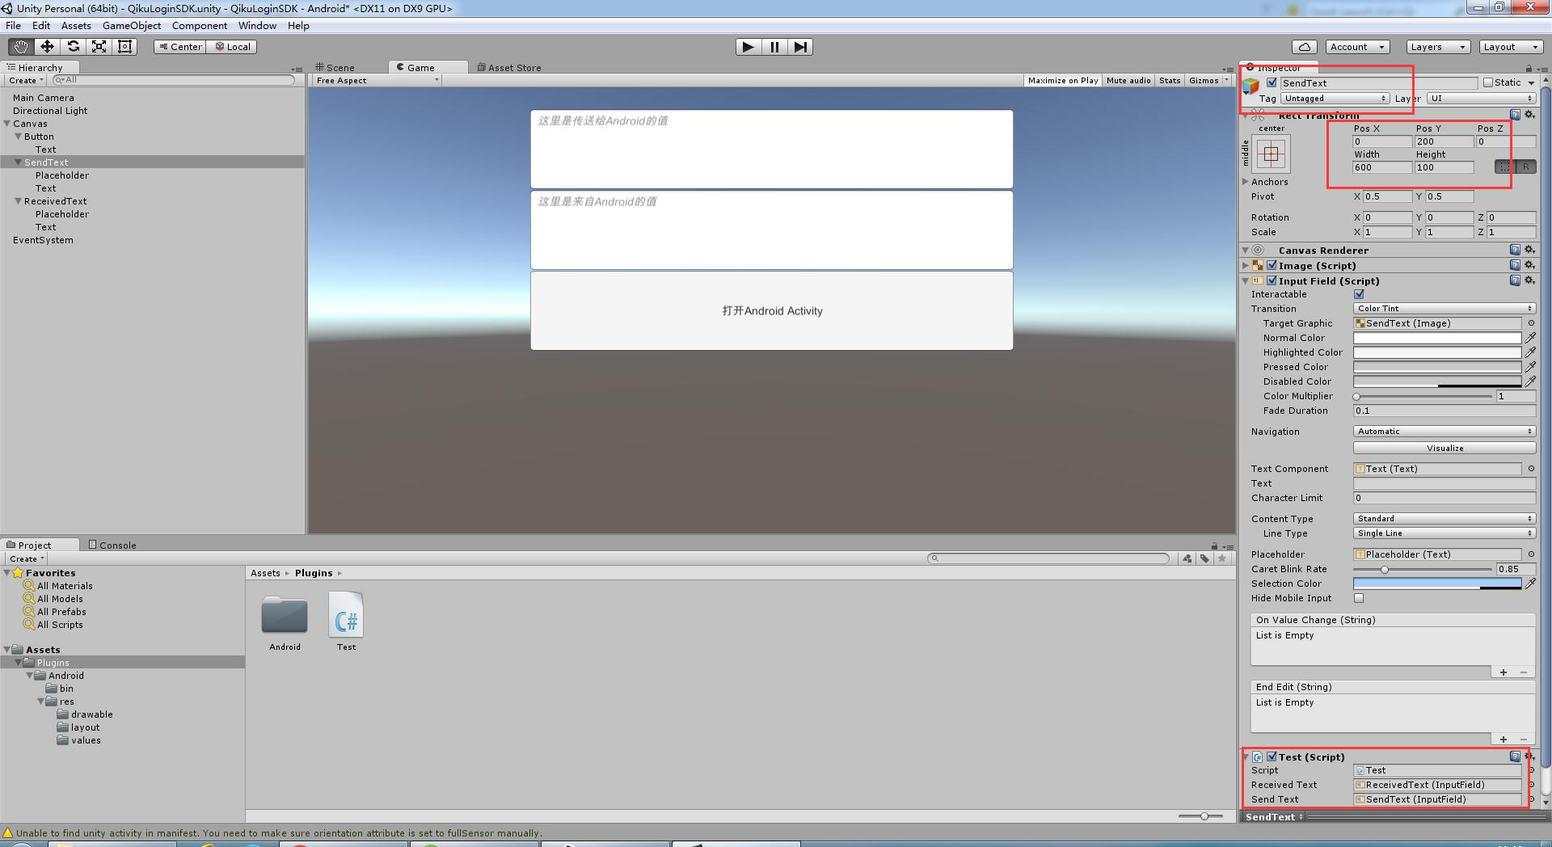The height and width of the screenshot is (847, 1552).
Task: Open the Assets menu
Action: click(x=76, y=26)
